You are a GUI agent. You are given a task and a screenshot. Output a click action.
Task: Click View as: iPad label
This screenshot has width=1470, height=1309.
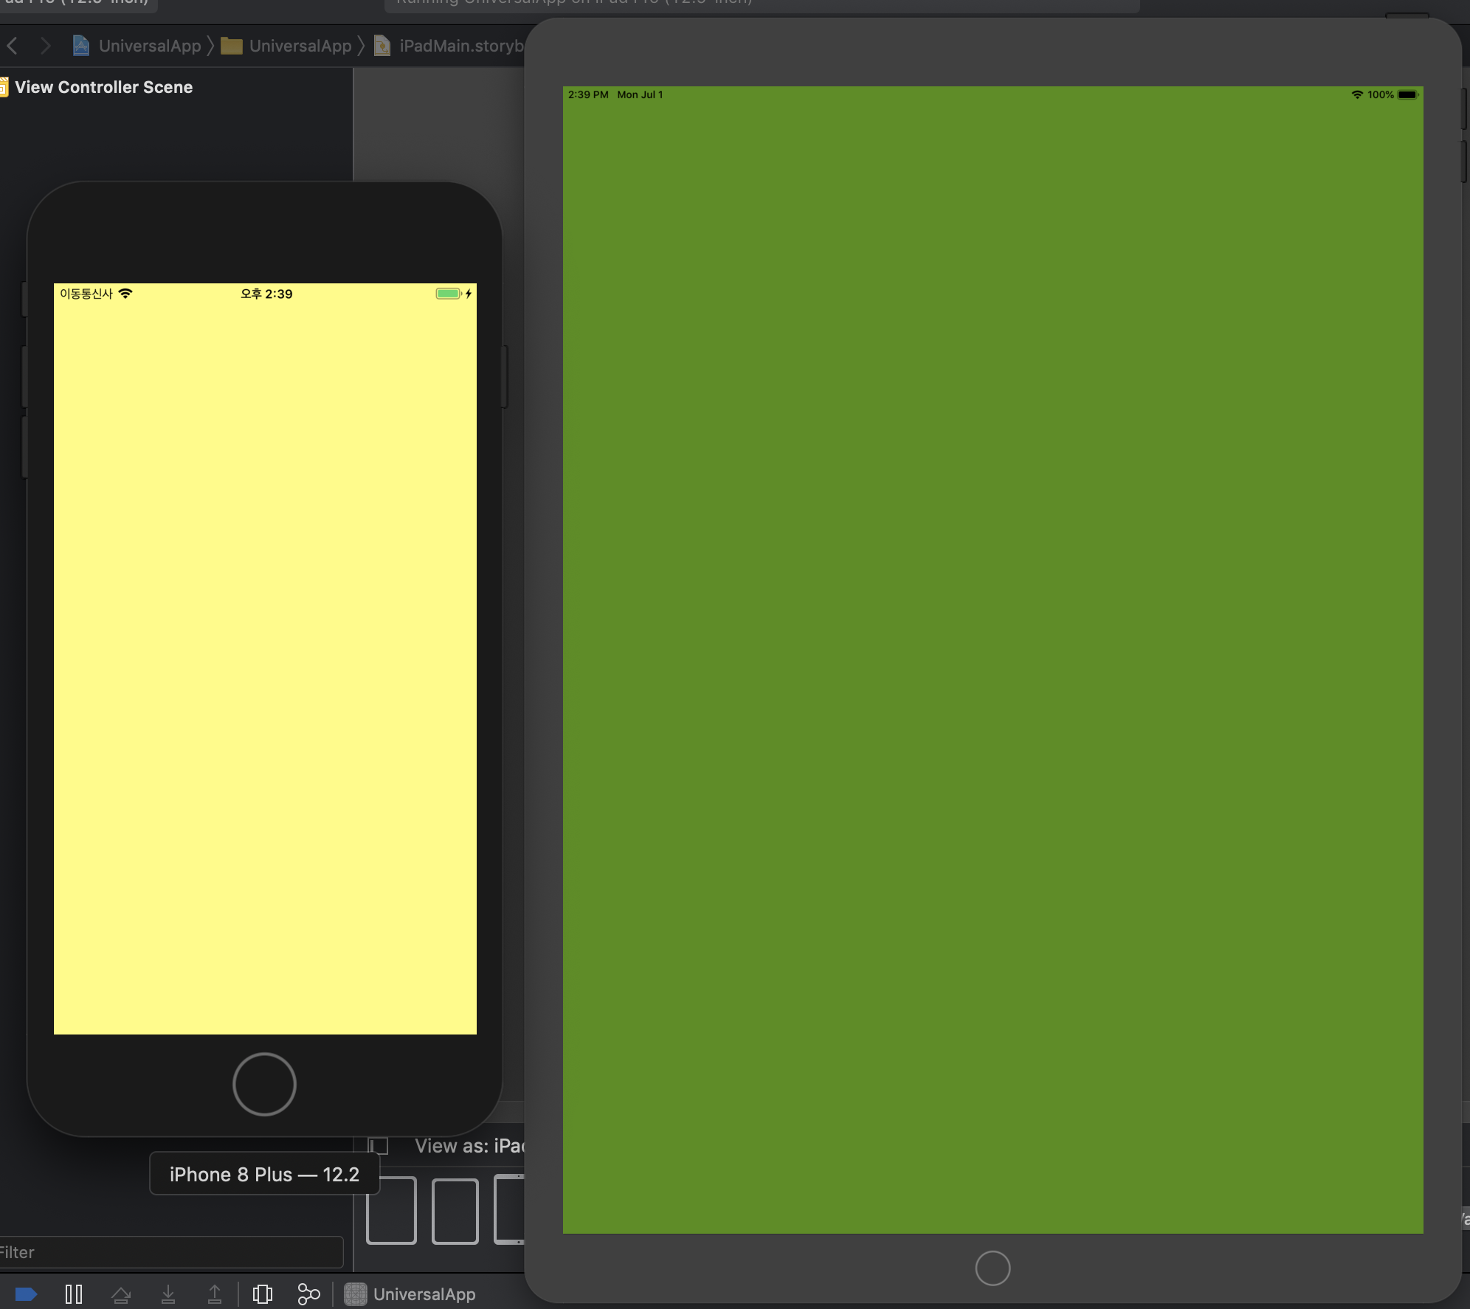pyautogui.click(x=469, y=1146)
